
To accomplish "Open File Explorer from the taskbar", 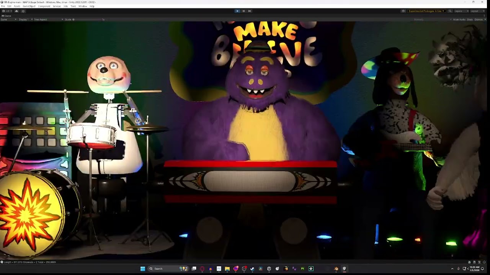I will (227, 269).
